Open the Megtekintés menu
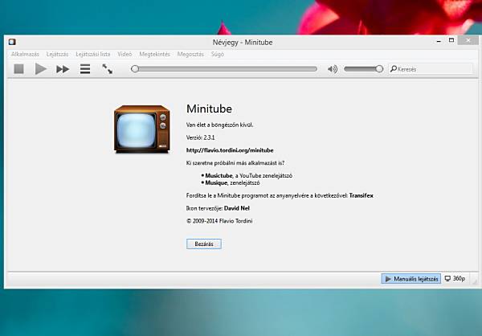 point(154,54)
